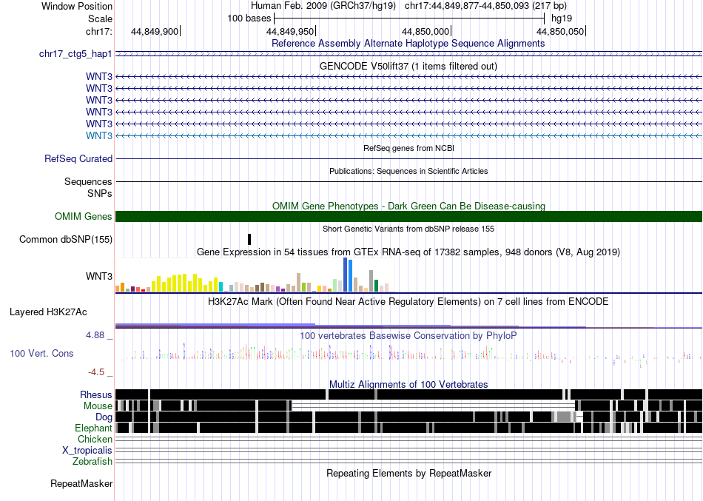Click the Sequences track label
703x501 pixels.
tap(88, 181)
